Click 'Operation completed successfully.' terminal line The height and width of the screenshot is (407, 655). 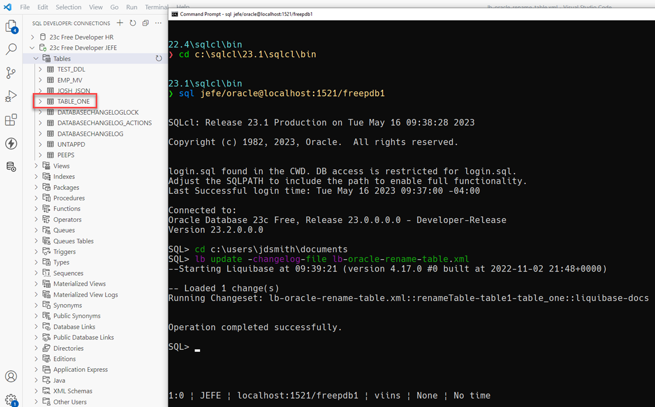255,327
